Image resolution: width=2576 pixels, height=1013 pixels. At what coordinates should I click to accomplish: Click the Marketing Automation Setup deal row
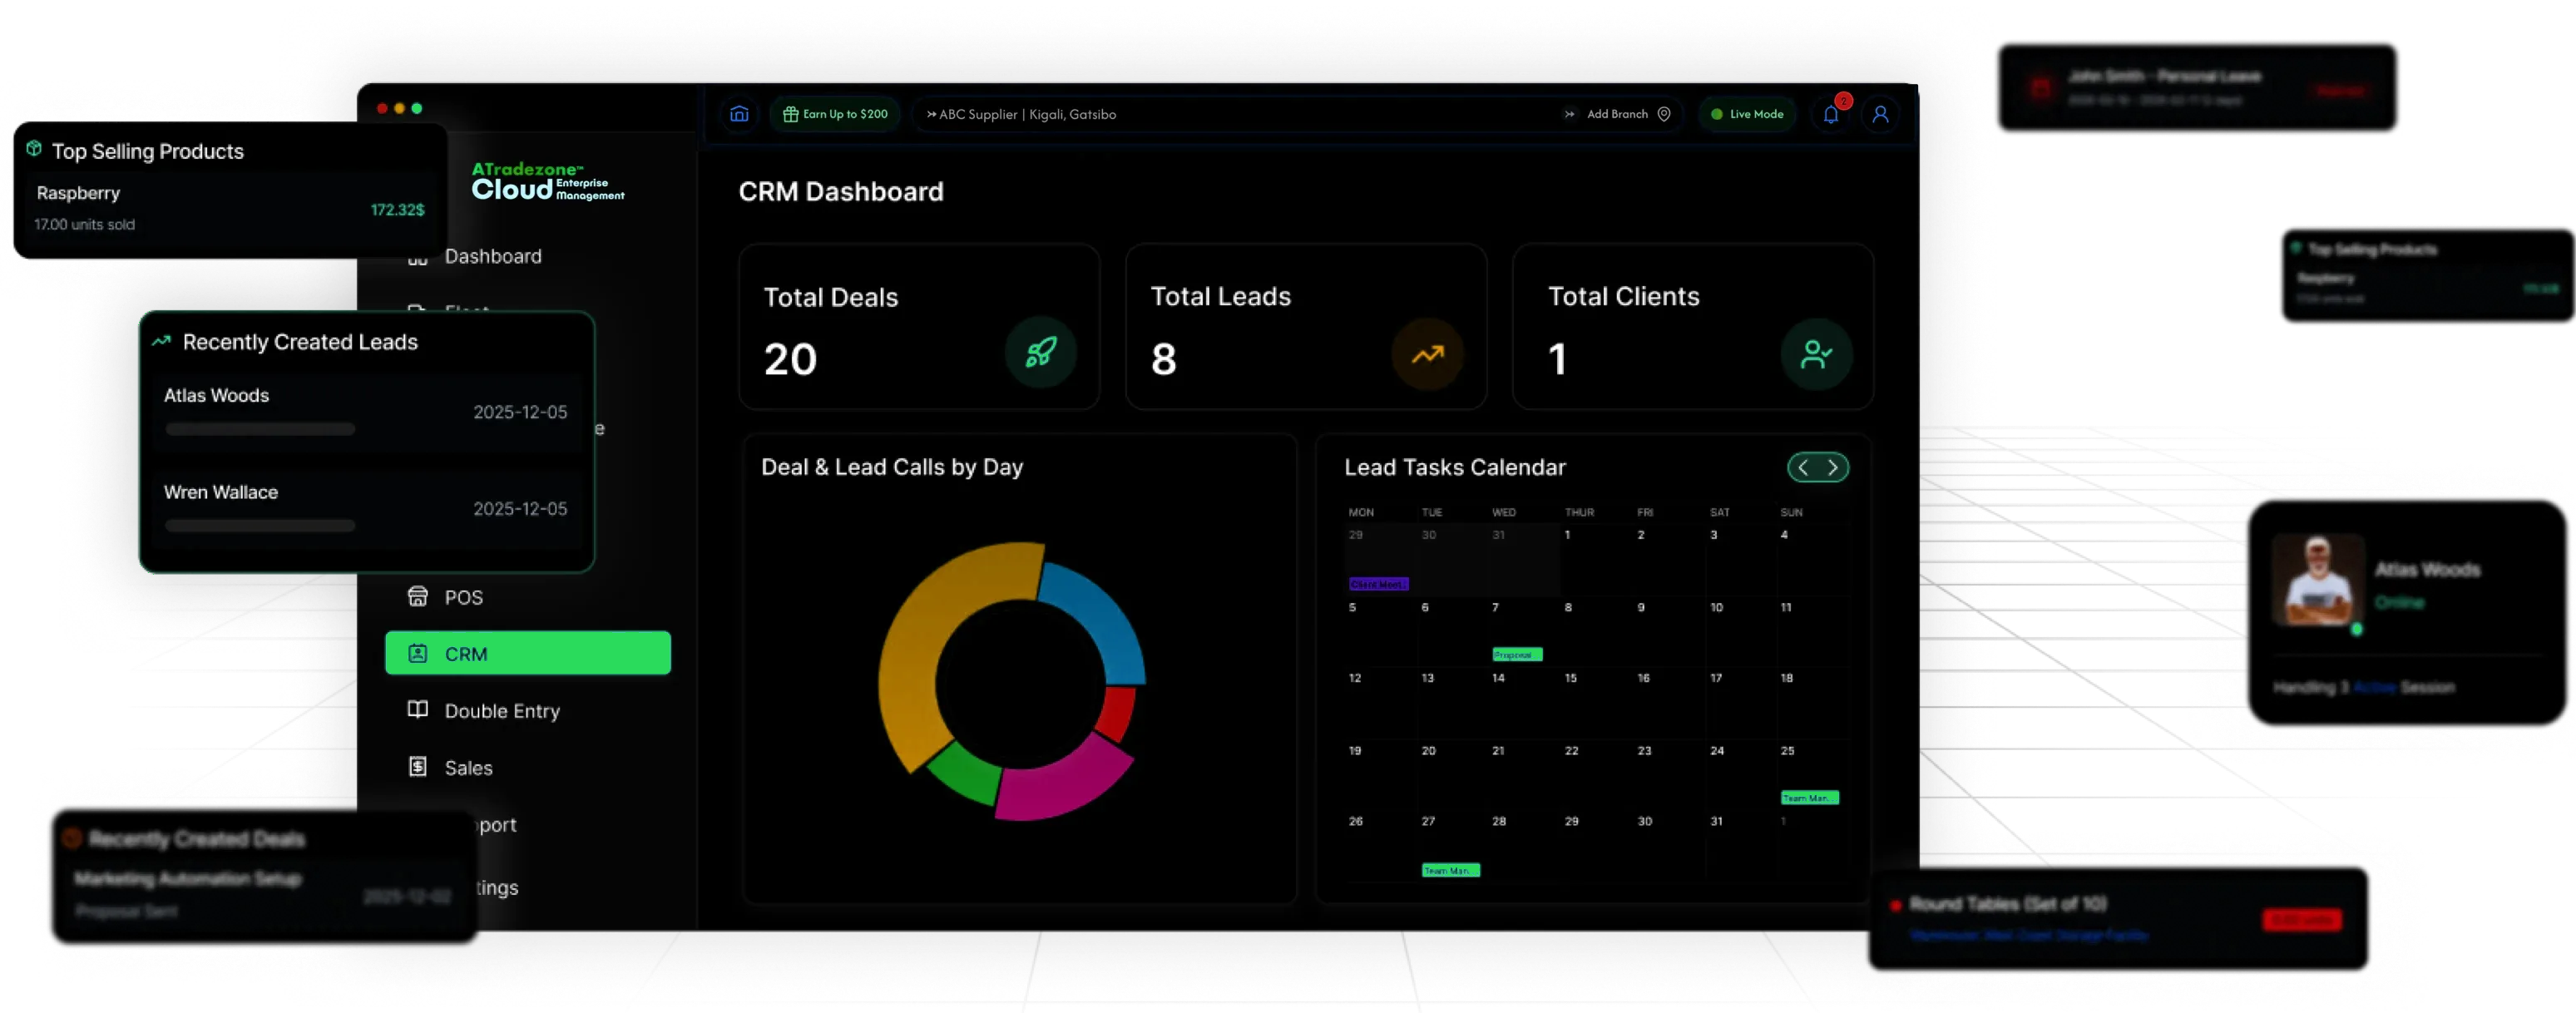click(262, 894)
